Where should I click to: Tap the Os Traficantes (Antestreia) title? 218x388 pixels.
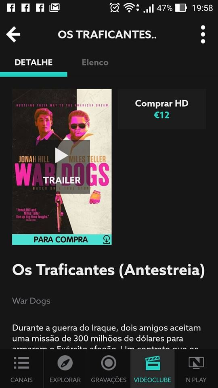pyautogui.click(x=109, y=270)
